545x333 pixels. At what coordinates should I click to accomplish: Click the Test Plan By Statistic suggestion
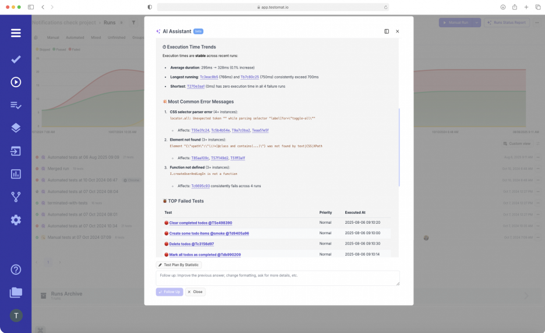pyautogui.click(x=179, y=264)
